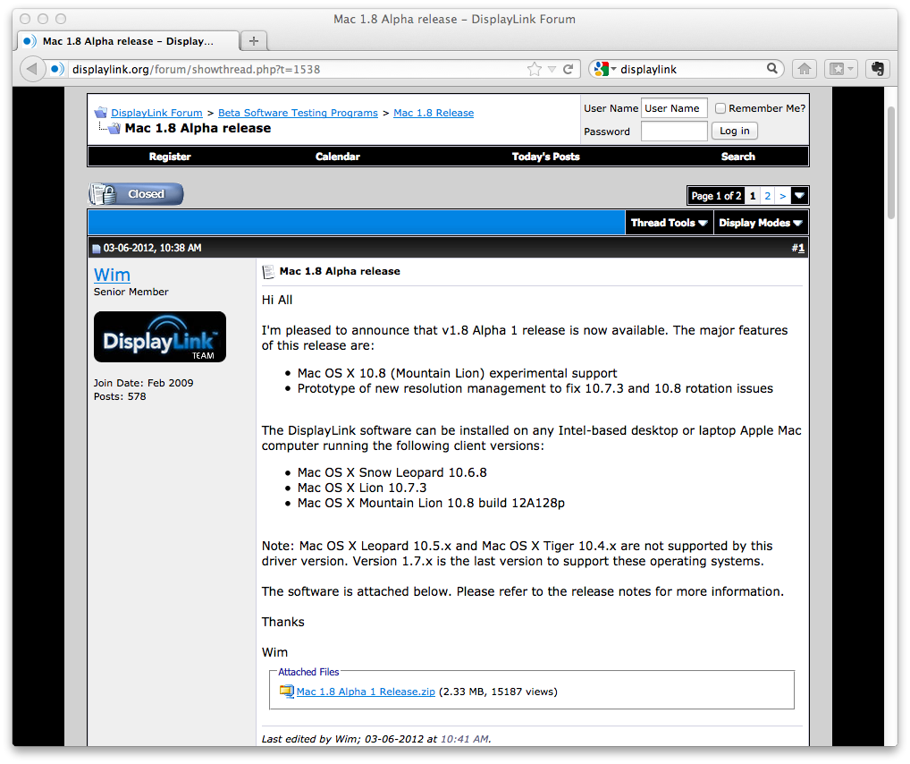Click the Closed thread button
Screen dimensions: 910x764
136,194
